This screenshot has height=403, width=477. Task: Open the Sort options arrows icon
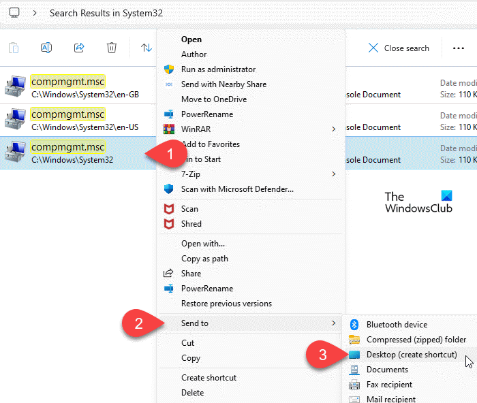coord(147,48)
